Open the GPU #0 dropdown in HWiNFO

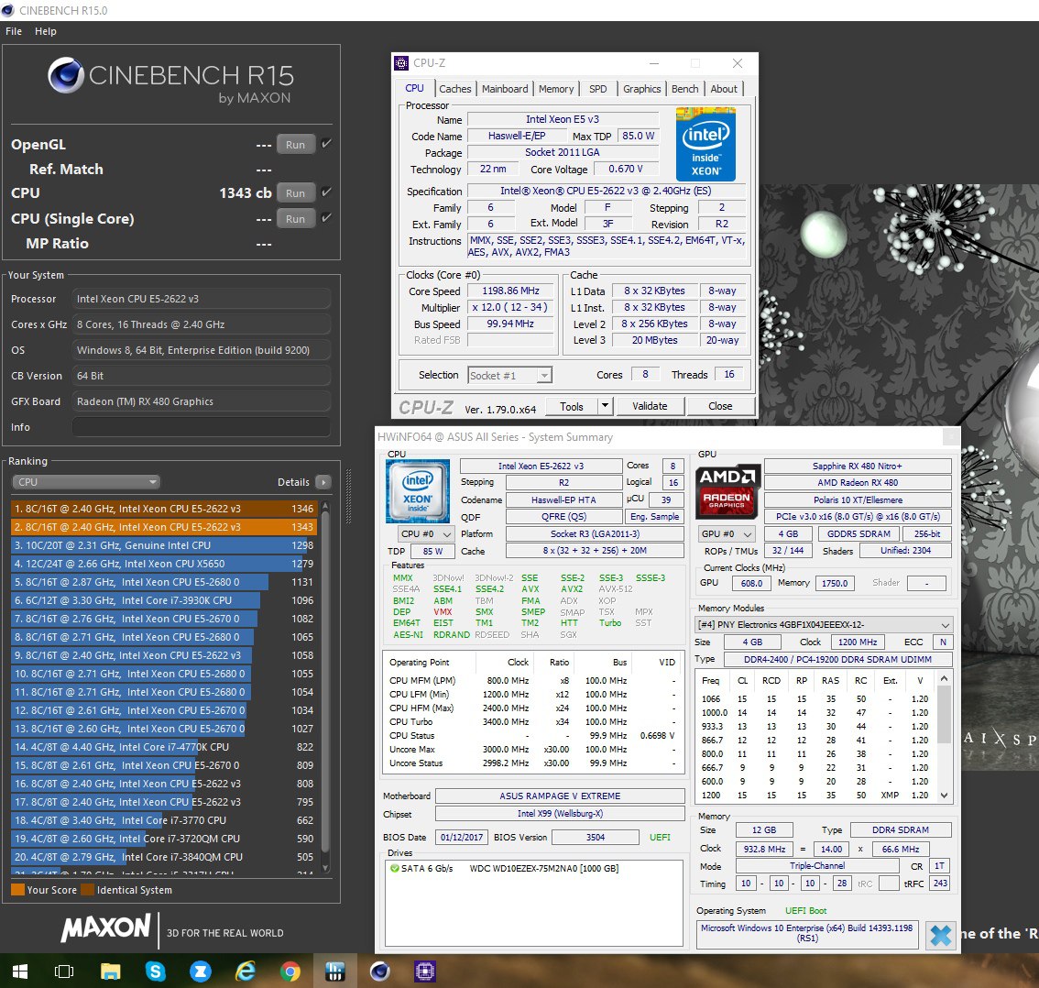tap(727, 533)
